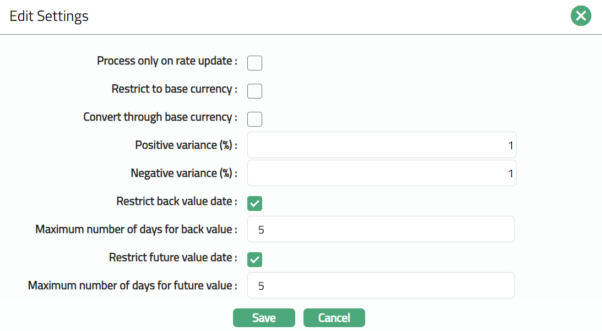Image resolution: width=602 pixels, height=331 pixels.
Task: Close the Edit Settings dialog
Action: click(581, 16)
